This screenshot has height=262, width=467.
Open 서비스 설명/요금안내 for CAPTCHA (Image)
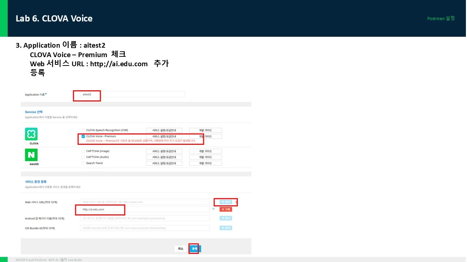(164, 151)
